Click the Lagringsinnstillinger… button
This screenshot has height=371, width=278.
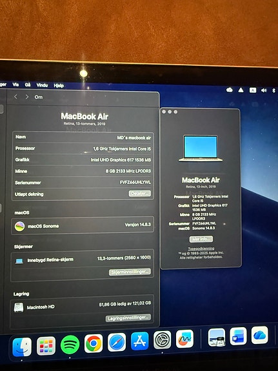coord(128,318)
